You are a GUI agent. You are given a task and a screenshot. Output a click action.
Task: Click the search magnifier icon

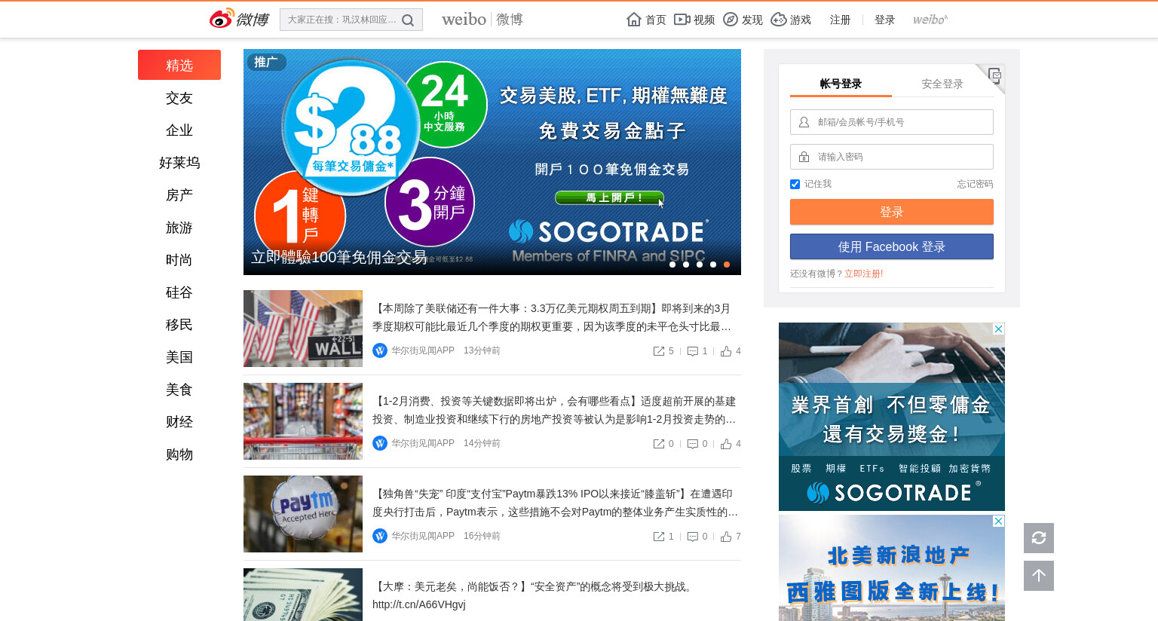[x=408, y=20]
